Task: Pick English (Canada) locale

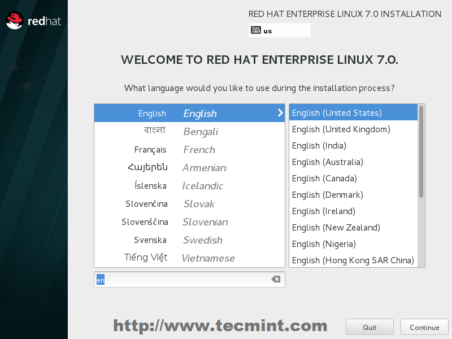Action: pos(324,179)
